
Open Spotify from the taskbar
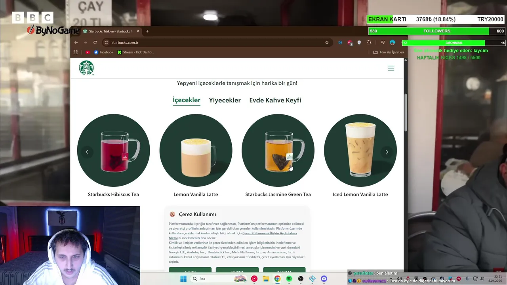(x=289, y=279)
